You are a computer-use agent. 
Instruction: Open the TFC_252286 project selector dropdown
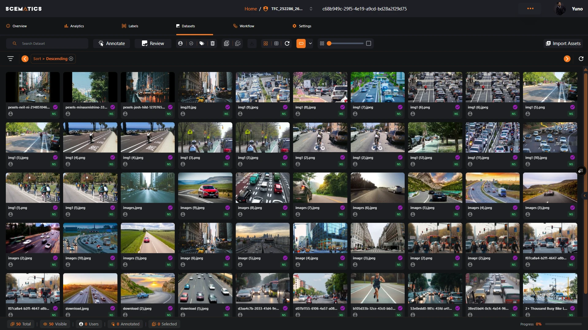pyautogui.click(x=311, y=9)
